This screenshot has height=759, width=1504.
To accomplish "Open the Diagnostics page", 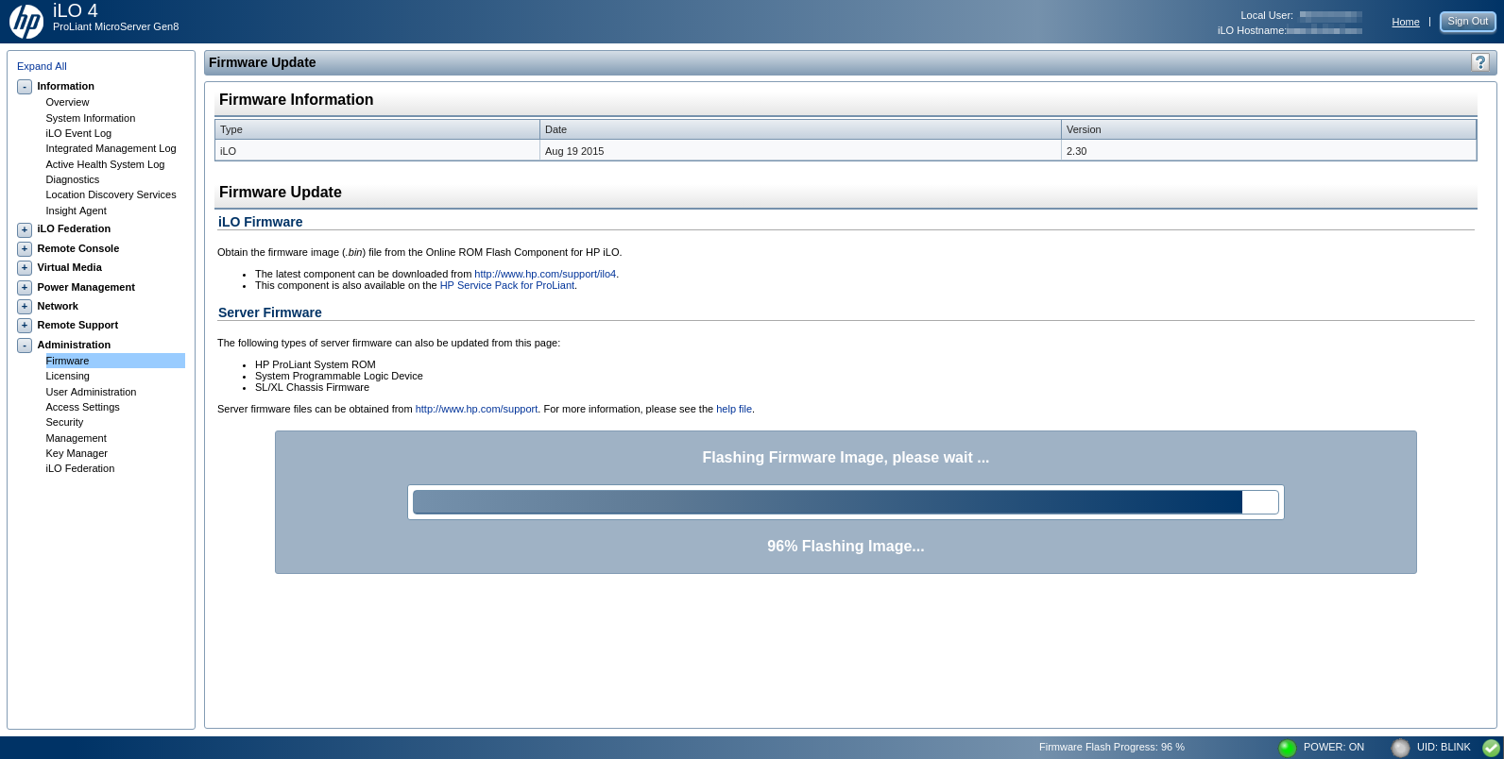I will click(x=72, y=179).
